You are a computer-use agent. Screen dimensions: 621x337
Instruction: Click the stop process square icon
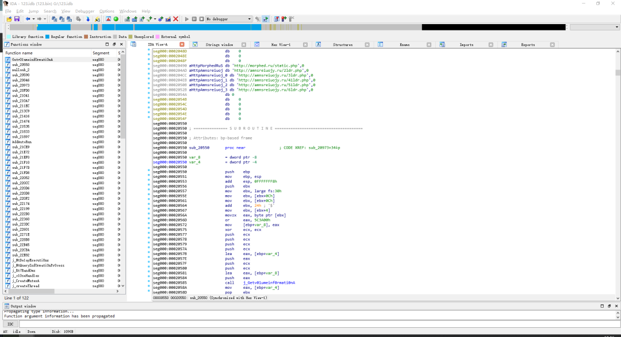(202, 19)
